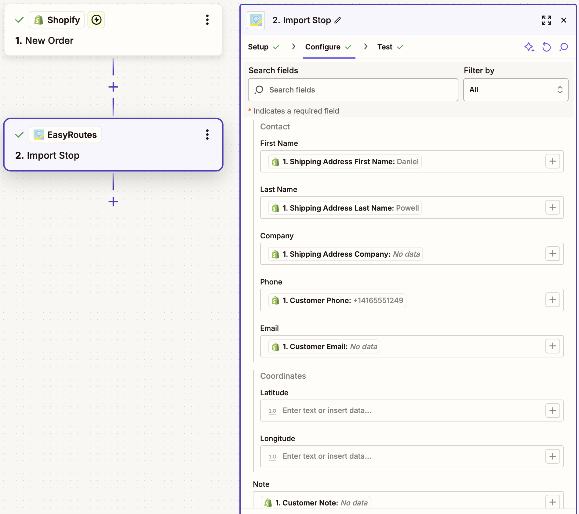Add a step between Shopify and EasyRoutes
Image resolution: width=579 pixels, height=514 pixels.
(113, 87)
